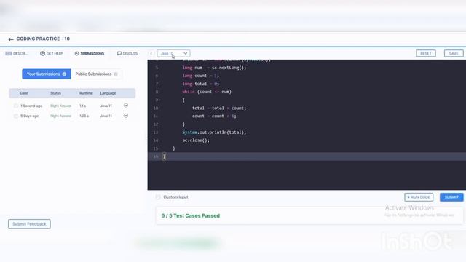Click the Coding Practice - 10 title
Image resolution: width=466 pixels, height=262 pixels.
coord(43,39)
